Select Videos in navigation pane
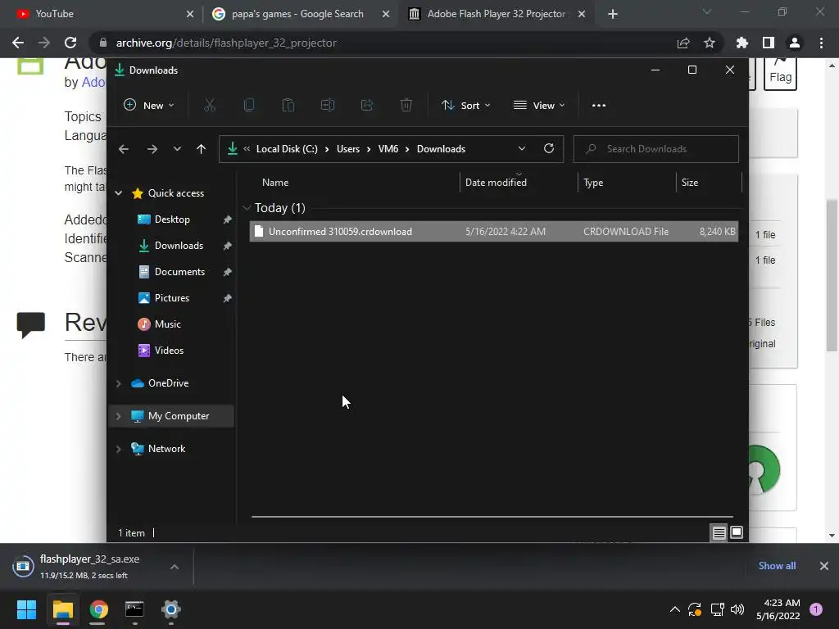This screenshot has height=629, width=839. [x=169, y=351]
